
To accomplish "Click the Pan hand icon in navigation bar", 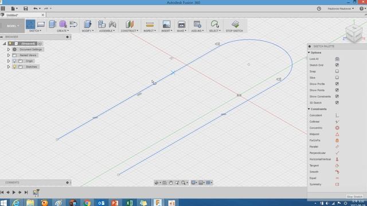I will click(x=171, y=183).
